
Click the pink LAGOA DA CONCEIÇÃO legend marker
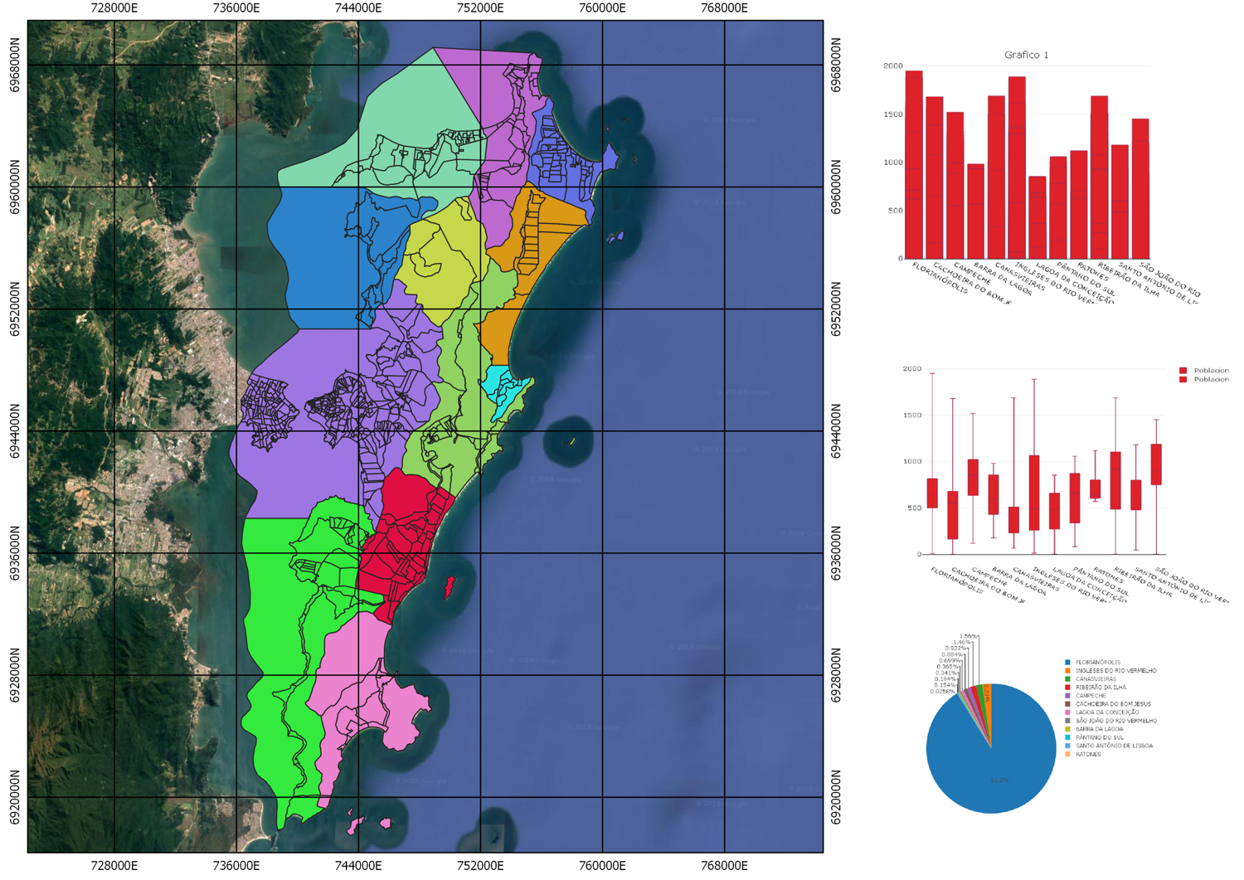1067,712
